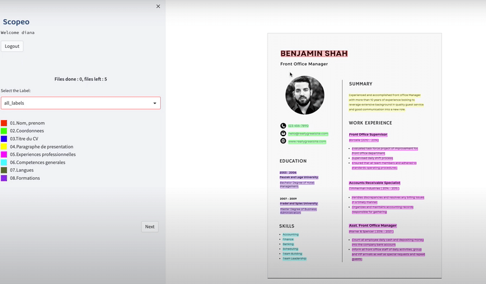Pick the blue Titre du CV swatch
This screenshot has height=284, width=486.
click(4, 139)
